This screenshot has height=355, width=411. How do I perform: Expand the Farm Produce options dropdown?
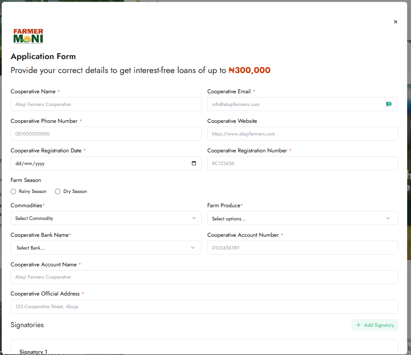point(302,218)
